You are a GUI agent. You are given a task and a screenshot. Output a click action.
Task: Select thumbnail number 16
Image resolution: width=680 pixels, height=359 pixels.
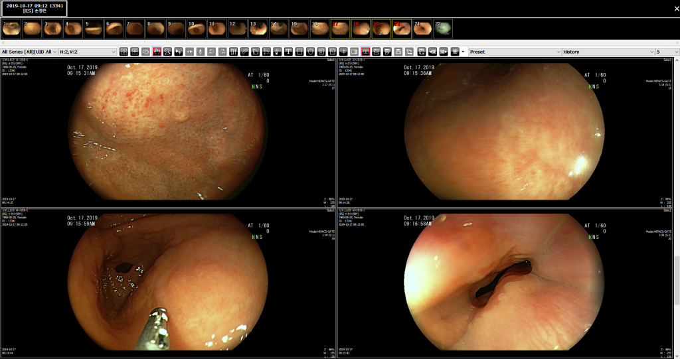[x=319, y=29]
